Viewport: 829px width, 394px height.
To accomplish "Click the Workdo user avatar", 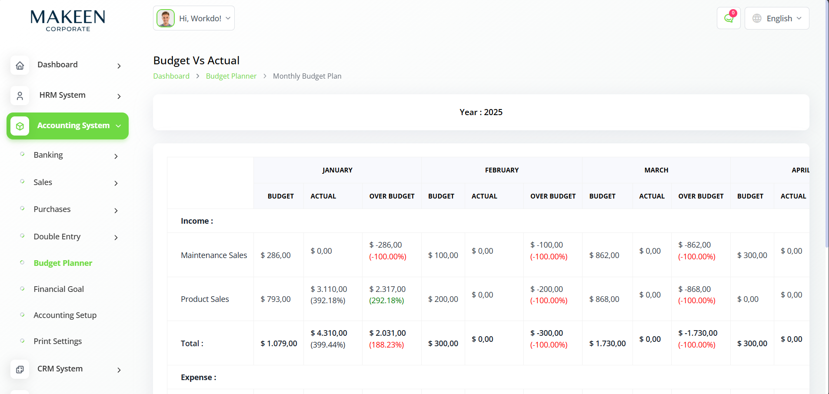I will [166, 18].
